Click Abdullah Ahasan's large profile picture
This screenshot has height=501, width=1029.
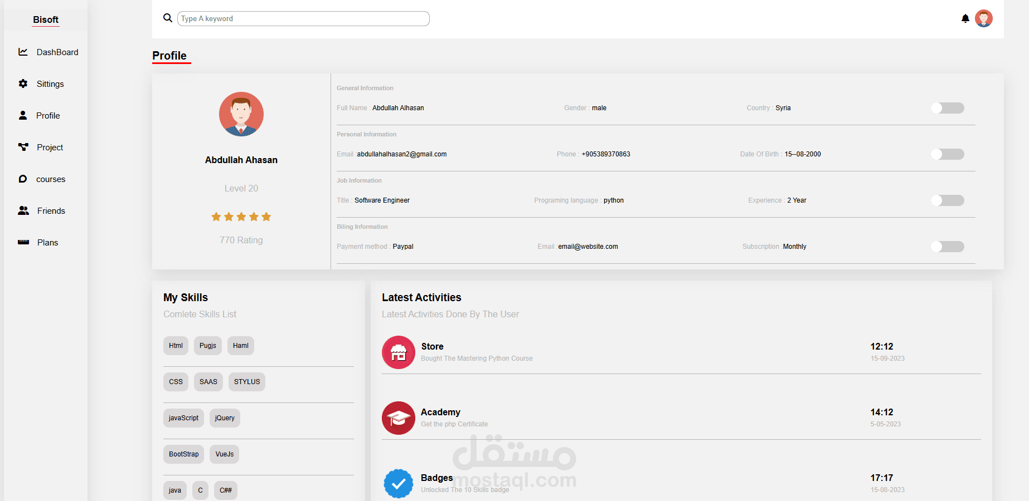click(x=241, y=114)
